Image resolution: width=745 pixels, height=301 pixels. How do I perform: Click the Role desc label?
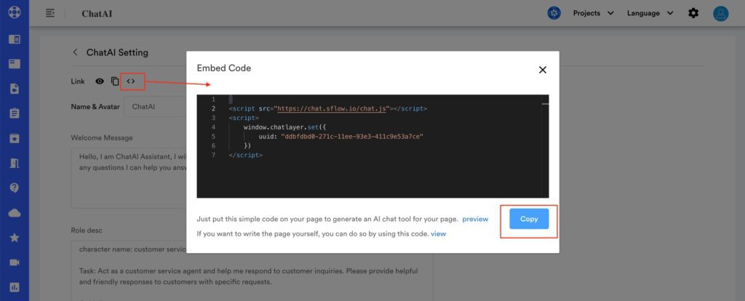point(87,230)
